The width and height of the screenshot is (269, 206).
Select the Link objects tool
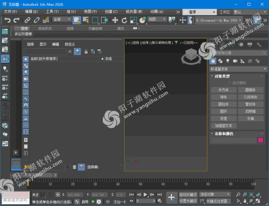(27, 20)
